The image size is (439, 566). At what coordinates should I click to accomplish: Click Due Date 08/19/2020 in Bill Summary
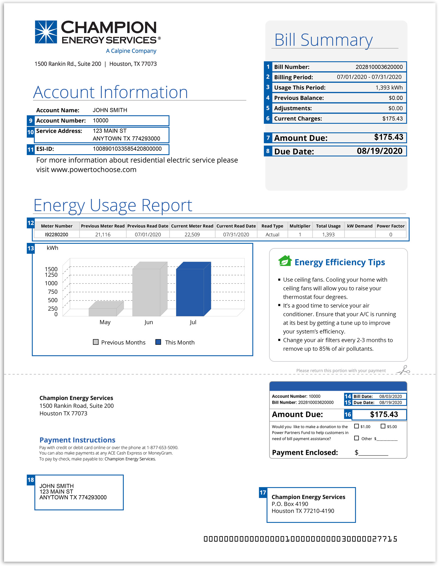coord(379,151)
